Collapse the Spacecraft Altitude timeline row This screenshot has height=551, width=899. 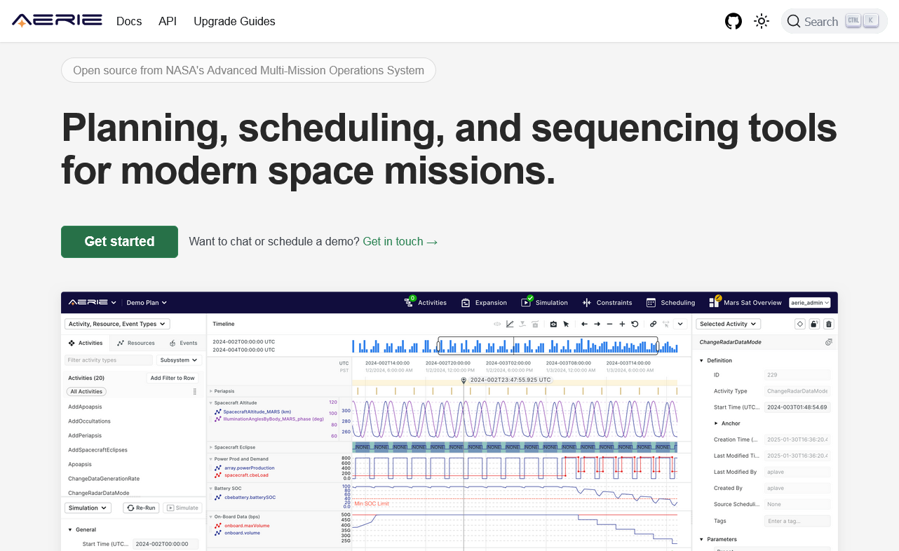[211, 403]
